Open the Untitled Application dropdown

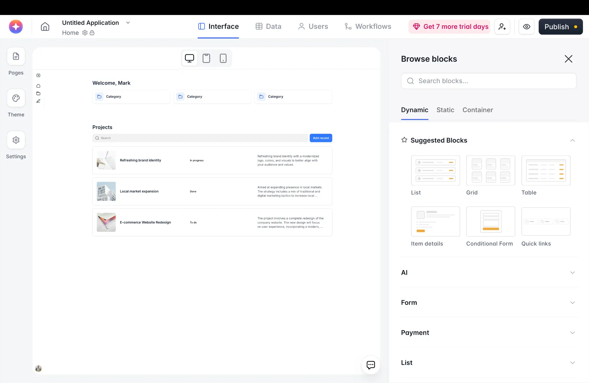tap(128, 23)
